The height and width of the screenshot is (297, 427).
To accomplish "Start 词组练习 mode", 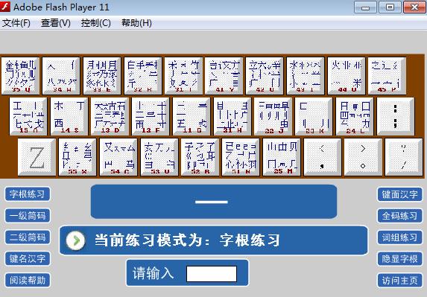I will [x=399, y=237].
